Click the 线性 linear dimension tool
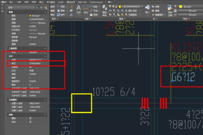The image size is (203, 135). (x=94, y=7)
